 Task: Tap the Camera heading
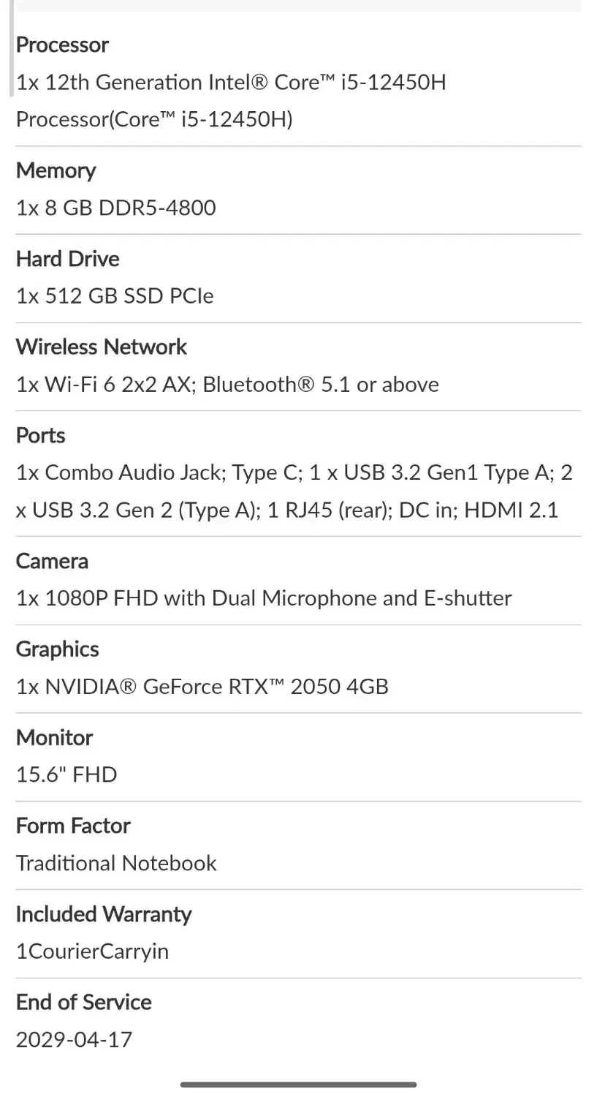[52, 561]
